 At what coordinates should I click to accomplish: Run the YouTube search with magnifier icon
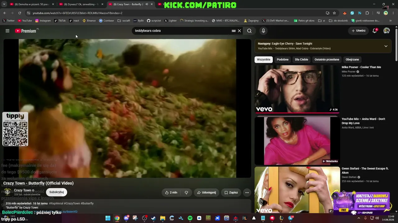point(249,31)
